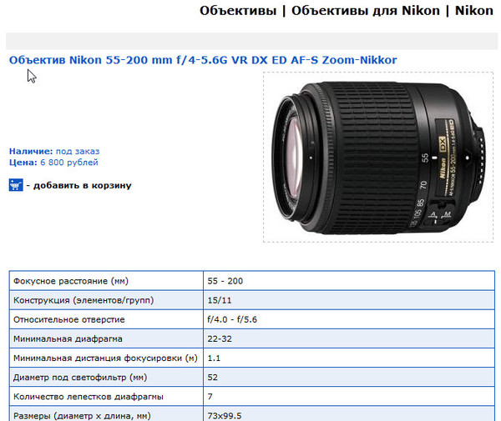Click the 22-32 value cell
Image resolution: width=501 pixels, height=421 pixels.
tap(349, 338)
